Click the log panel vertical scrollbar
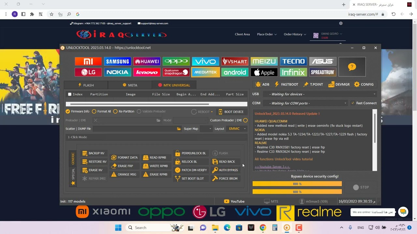 tap(375, 140)
